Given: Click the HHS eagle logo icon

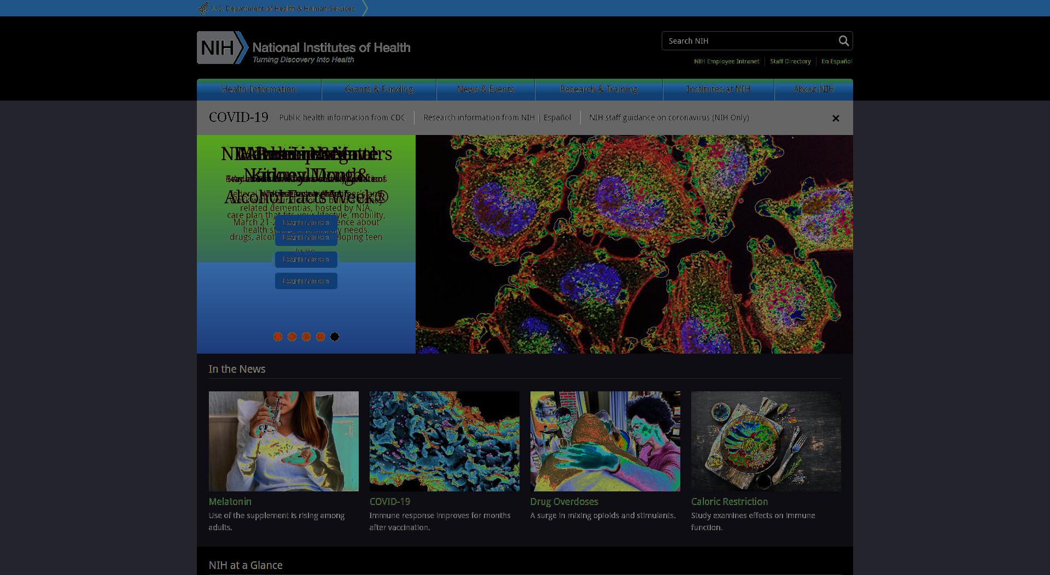Looking at the screenshot, I should click(203, 8).
